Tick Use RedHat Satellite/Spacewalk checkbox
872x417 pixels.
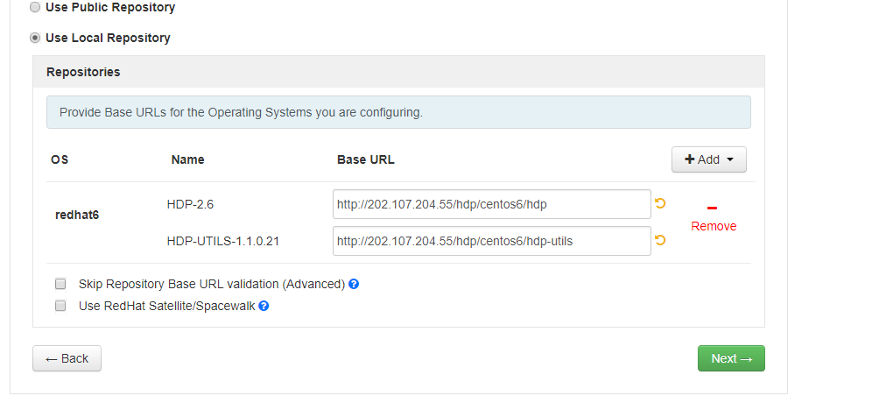coord(60,306)
